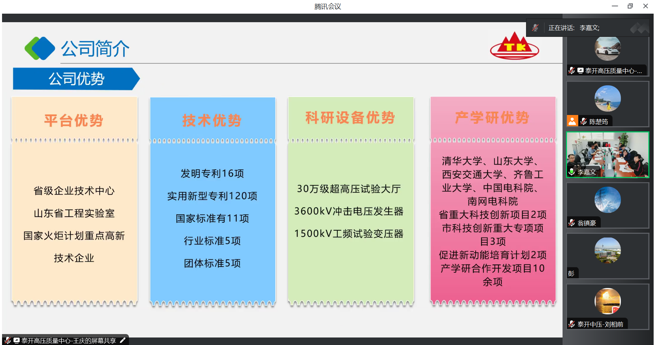Click the name label 李嘉文 on video tile
The width and height of the screenshot is (655, 345).
click(x=587, y=172)
